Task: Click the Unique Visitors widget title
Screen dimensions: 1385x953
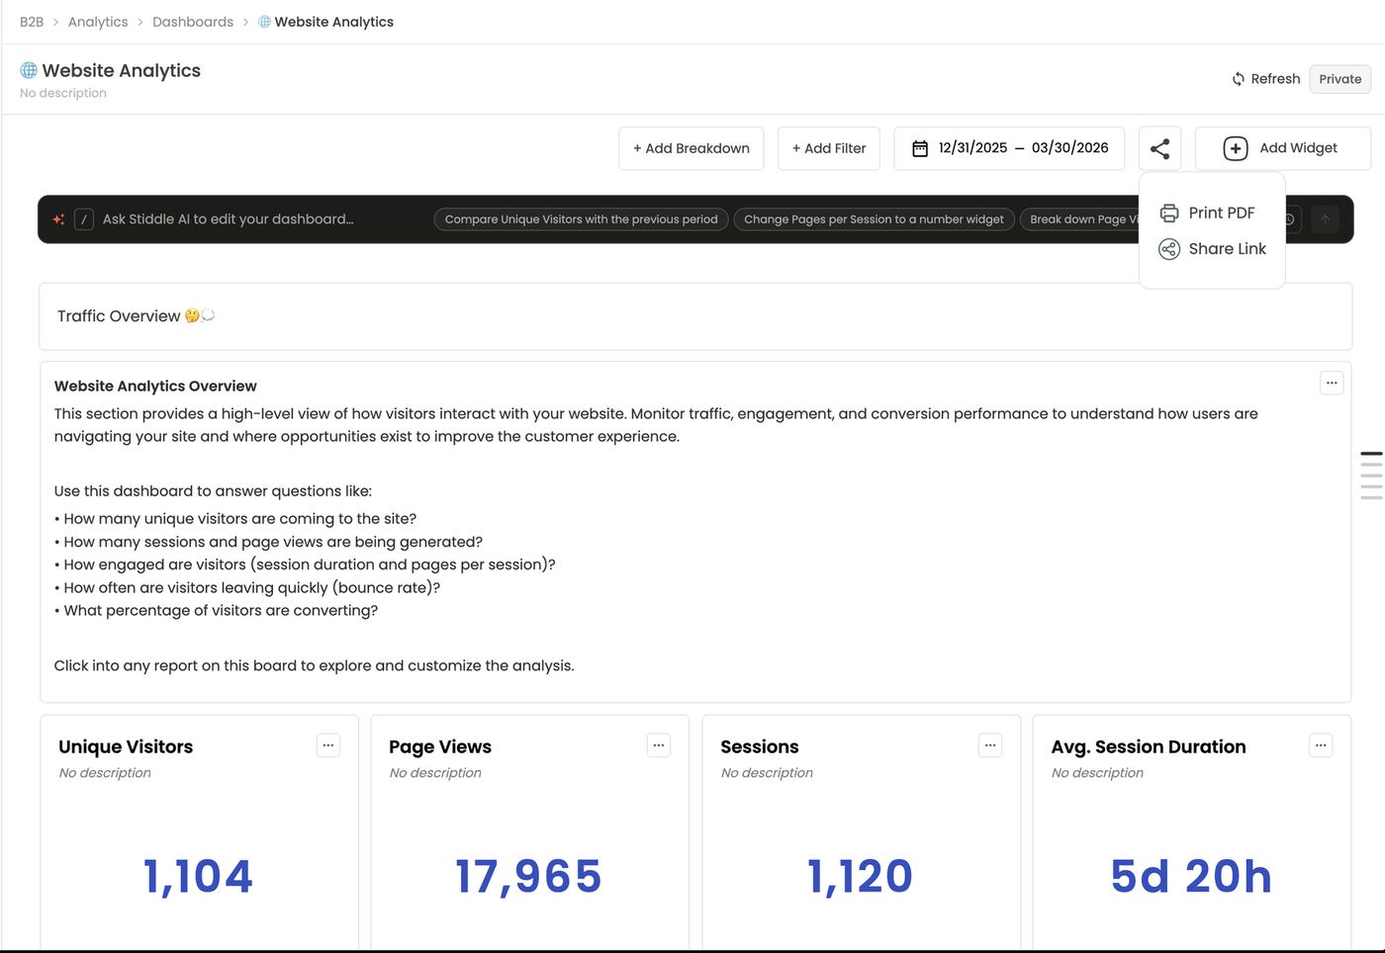Action: (126, 747)
